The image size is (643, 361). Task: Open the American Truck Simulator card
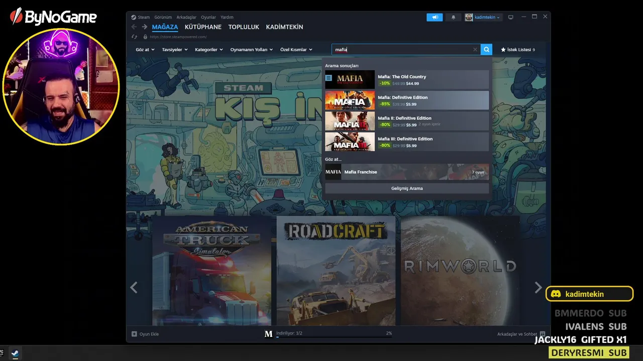tap(211, 271)
